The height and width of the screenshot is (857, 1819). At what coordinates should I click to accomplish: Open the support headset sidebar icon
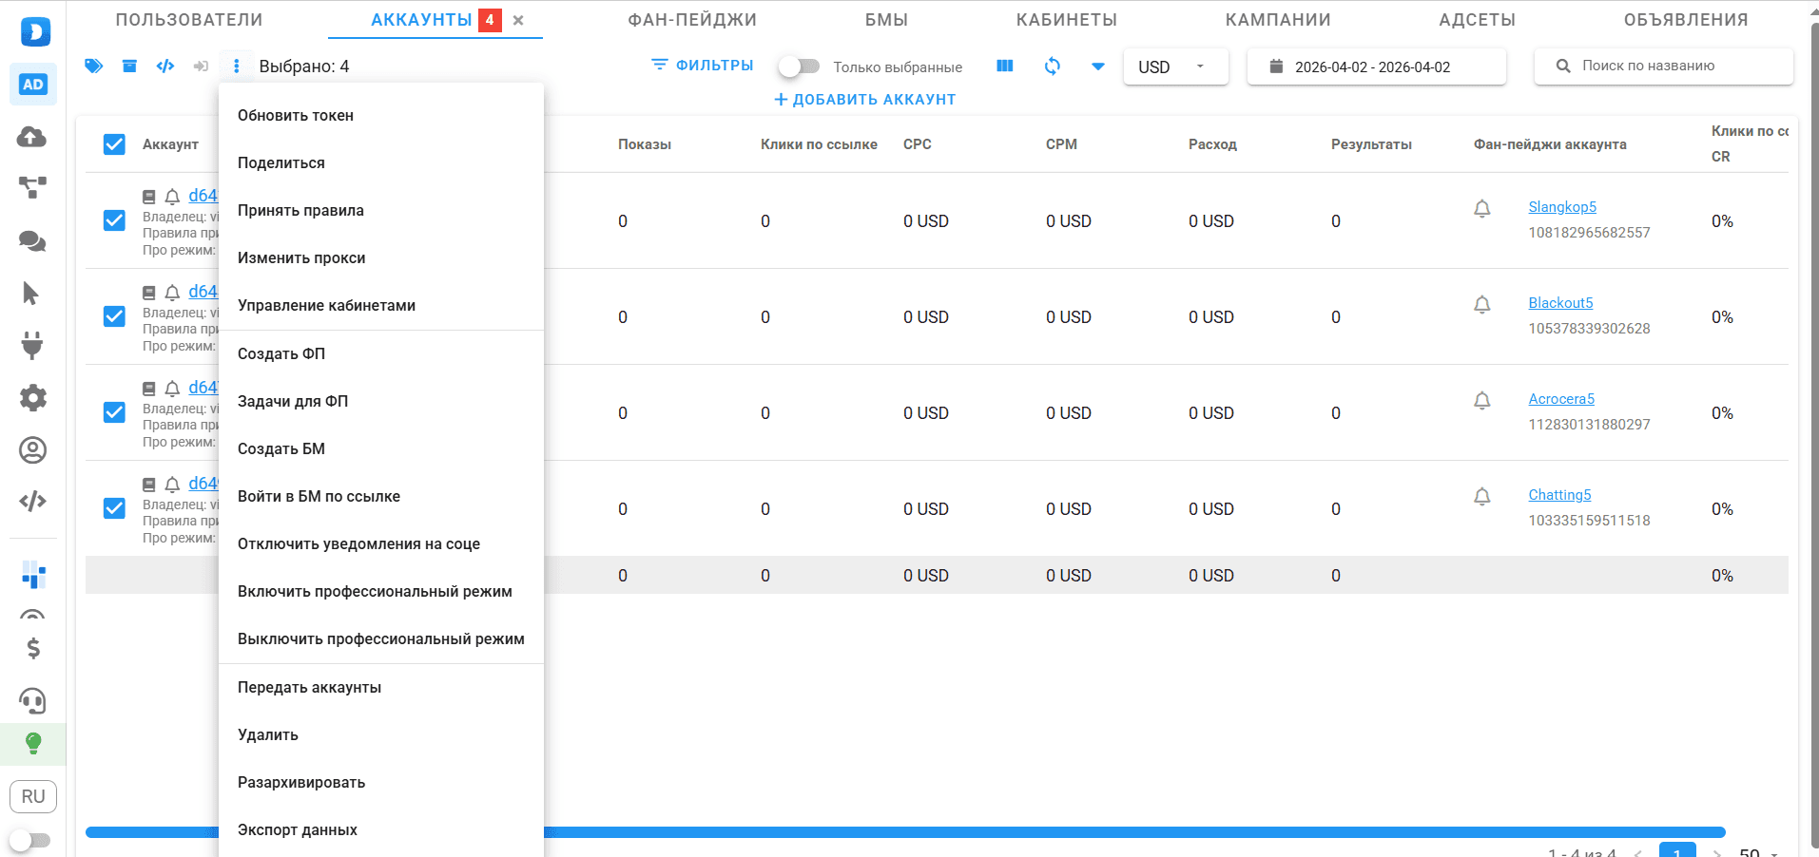(x=32, y=701)
